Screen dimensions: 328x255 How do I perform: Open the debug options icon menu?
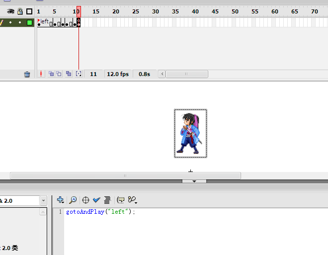[132, 200]
